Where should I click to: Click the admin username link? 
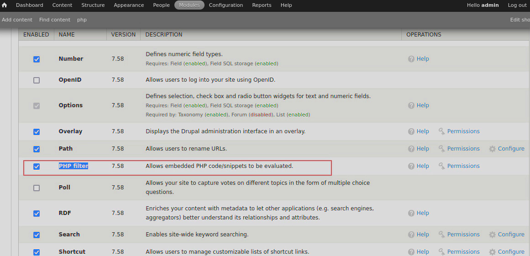[x=490, y=5]
